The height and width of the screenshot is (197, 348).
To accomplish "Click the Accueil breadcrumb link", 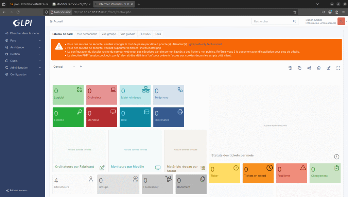I will (x=56, y=21).
